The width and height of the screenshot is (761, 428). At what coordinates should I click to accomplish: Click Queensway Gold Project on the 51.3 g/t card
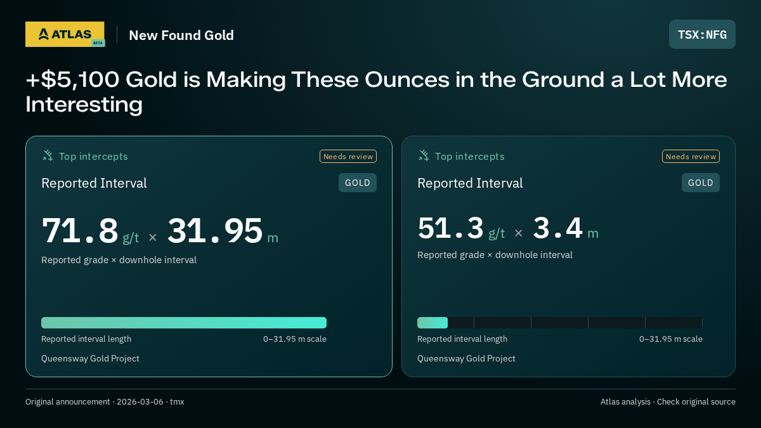coord(466,358)
